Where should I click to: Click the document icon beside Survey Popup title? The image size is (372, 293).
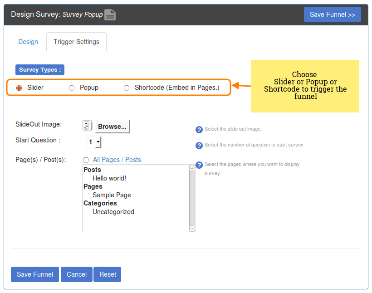click(110, 14)
